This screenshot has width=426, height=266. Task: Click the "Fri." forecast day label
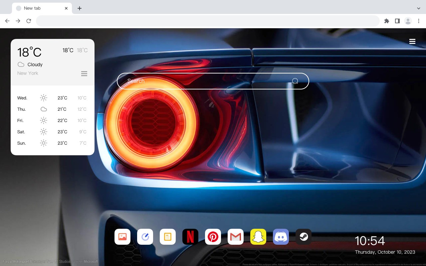coord(21,121)
